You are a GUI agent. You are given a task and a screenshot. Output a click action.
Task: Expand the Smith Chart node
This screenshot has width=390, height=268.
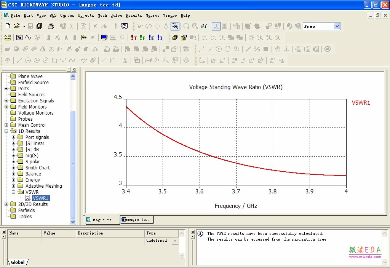[13, 167]
